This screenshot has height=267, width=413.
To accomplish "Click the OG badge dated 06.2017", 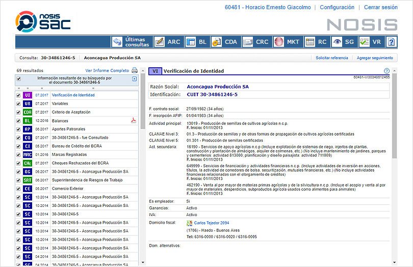I will (28, 172).
